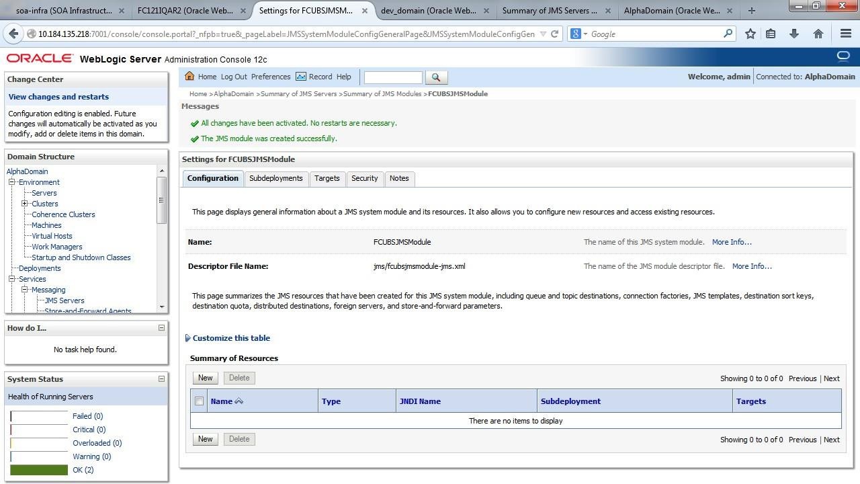Select Coherence Clusters tree item
This screenshot has width=860, height=484.
[x=63, y=214]
